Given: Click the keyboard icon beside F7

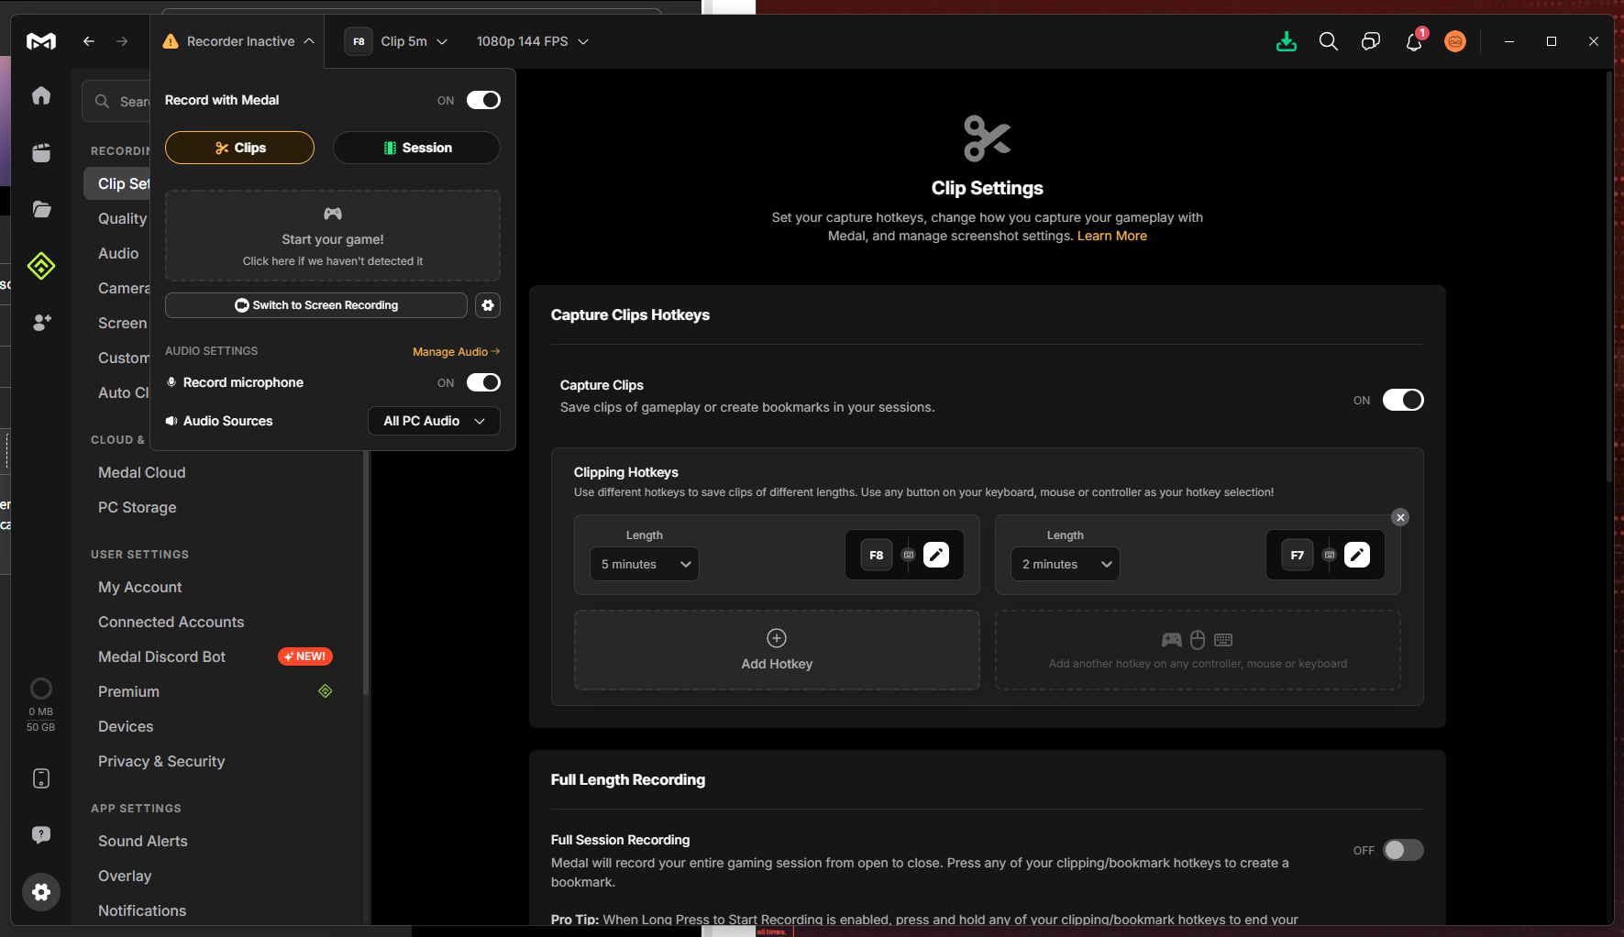Looking at the screenshot, I should [x=1330, y=555].
